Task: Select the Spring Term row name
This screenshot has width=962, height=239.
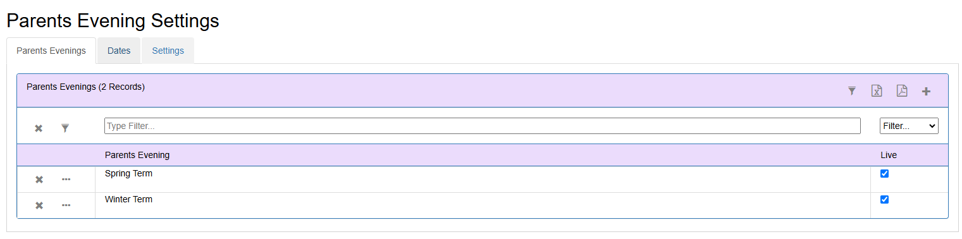Action: 128,173
